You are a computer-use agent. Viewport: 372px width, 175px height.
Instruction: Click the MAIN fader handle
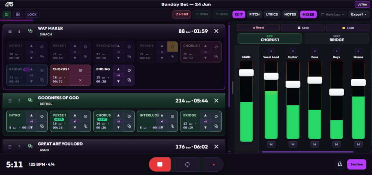point(246,73)
